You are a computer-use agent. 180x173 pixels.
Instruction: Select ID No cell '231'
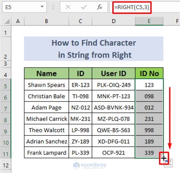149,118
